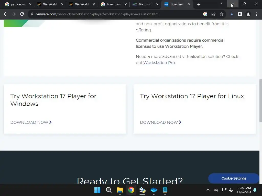Open Notepad from taskbar
The height and width of the screenshot is (196, 262).
pos(165,190)
